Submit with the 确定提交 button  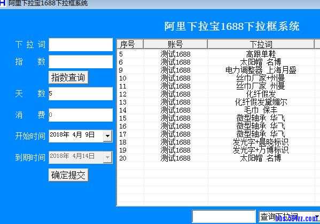(68, 175)
